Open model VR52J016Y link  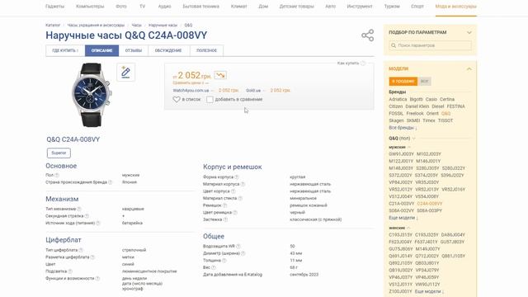(454, 190)
